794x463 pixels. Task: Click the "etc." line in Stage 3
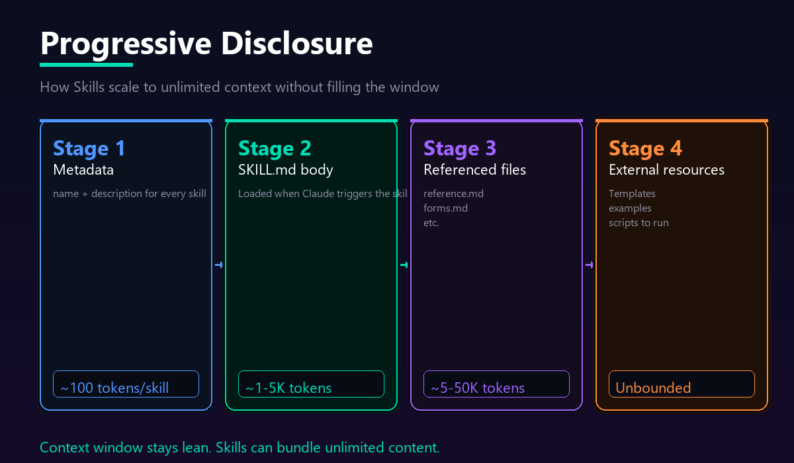click(431, 223)
